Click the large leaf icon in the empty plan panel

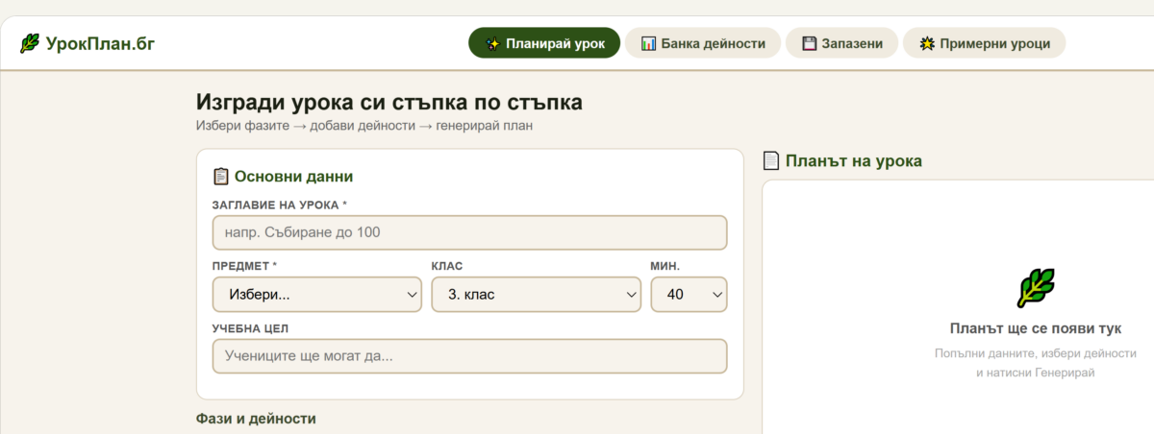[x=1035, y=288]
